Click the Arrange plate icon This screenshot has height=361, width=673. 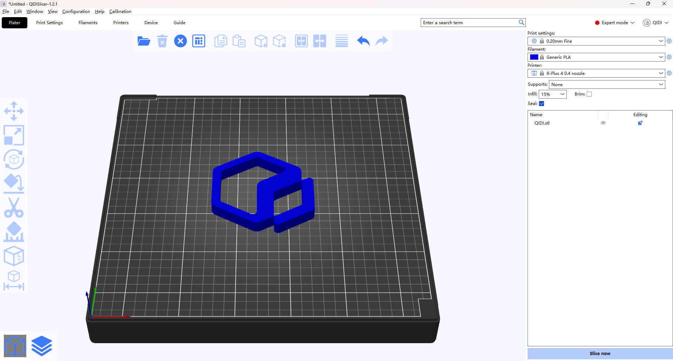[x=199, y=41]
